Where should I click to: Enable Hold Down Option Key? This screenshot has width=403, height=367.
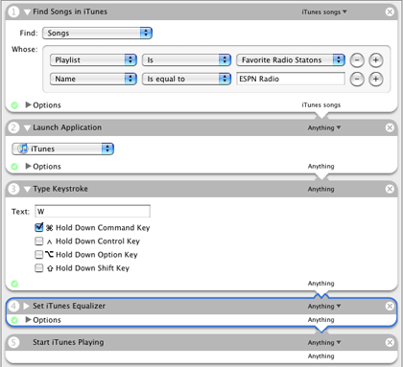click(39, 254)
